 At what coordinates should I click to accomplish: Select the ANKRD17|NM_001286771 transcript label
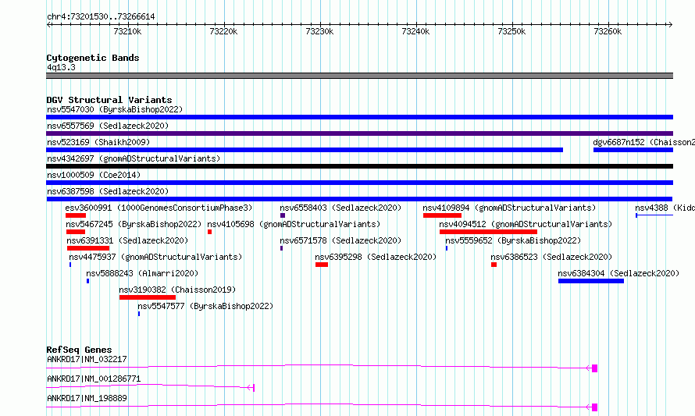(x=94, y=379)
